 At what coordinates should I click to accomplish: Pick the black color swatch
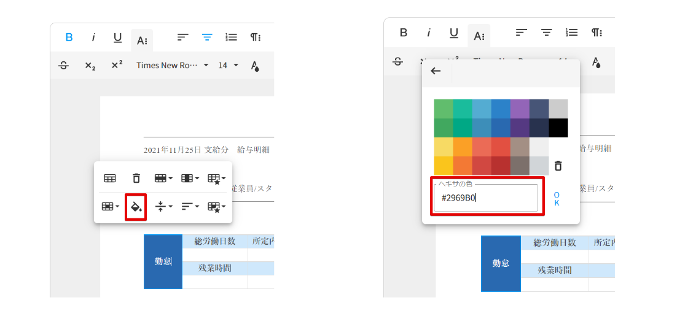pos(558,128)
